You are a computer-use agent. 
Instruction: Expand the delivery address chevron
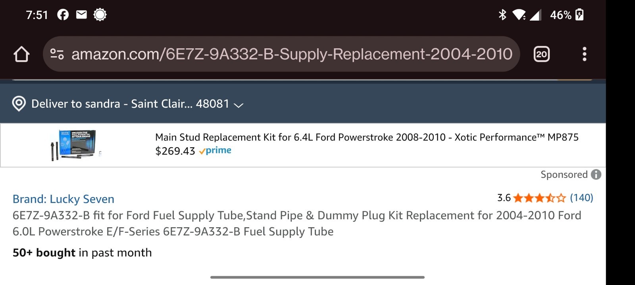coord(239,105)
